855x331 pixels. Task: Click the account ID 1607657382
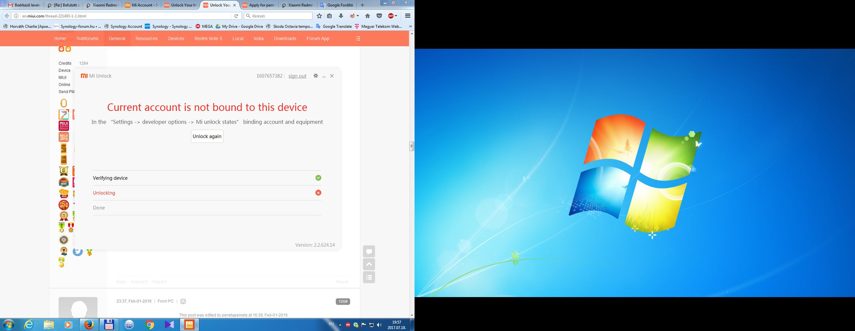(269, 76)
